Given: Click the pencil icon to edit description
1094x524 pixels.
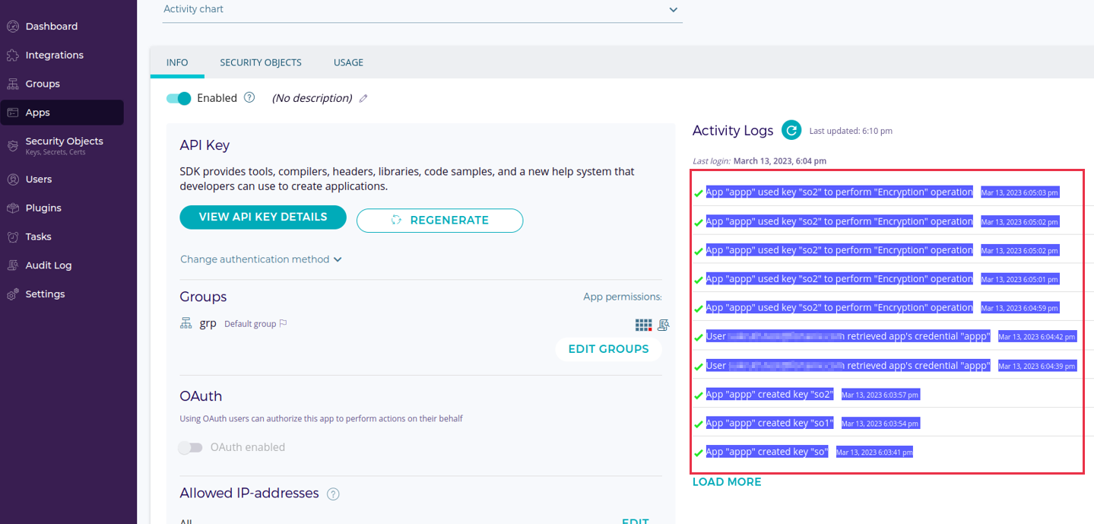Looking at the screenshot, I should coord(363,99).
